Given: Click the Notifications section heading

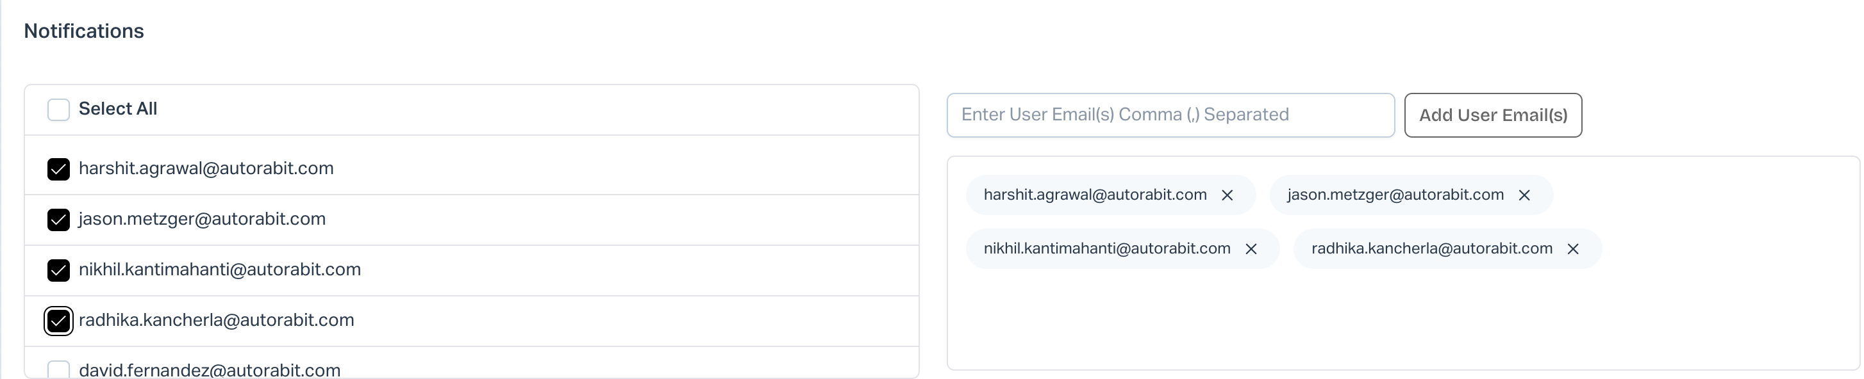Looking at the screenshot, I should click(84, 31).
